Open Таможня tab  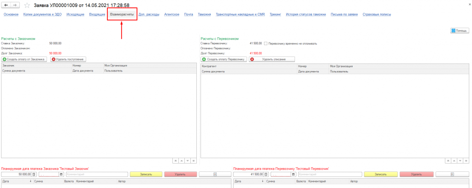204,14
